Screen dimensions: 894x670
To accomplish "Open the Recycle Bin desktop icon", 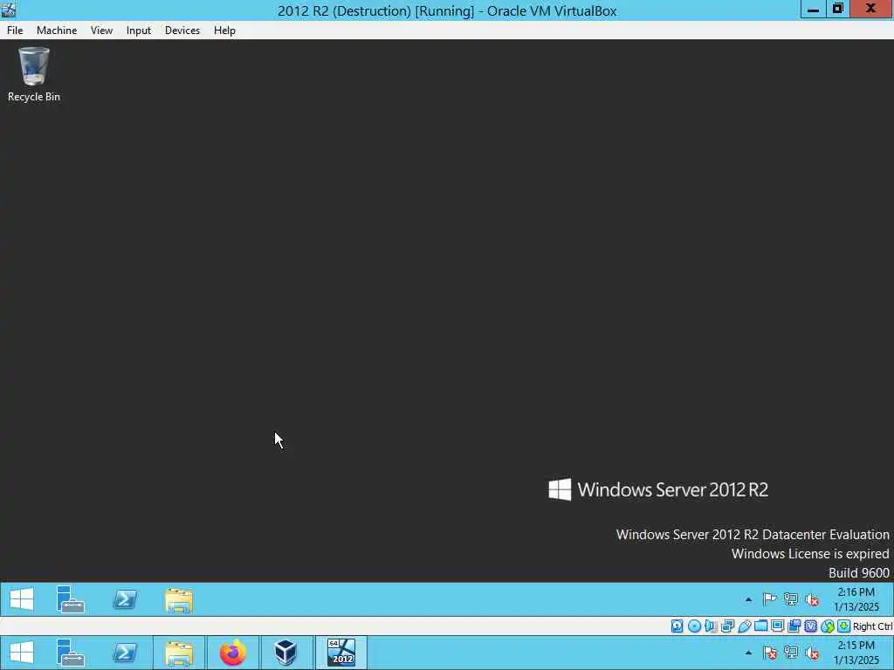I will (34, 75).
